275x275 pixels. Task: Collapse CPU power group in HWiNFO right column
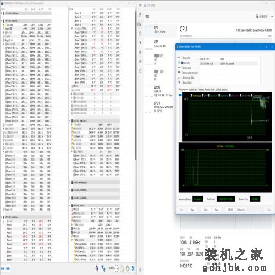pos(70,121)
